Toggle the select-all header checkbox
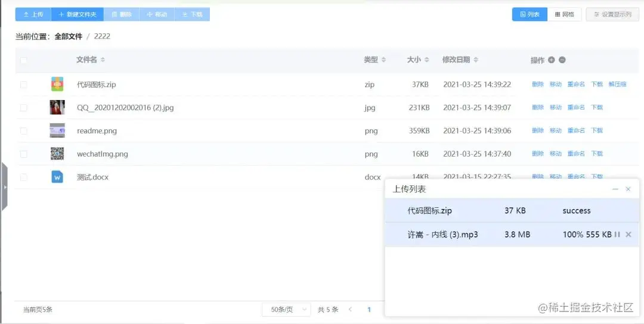Image resolution: width=644 pixels, height=324 pixels. pyautogui.click(x=24, y=60)
